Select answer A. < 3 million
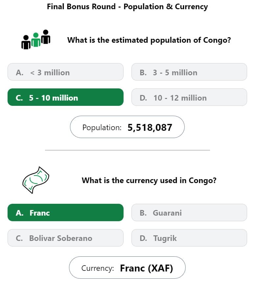 point(65,72)
